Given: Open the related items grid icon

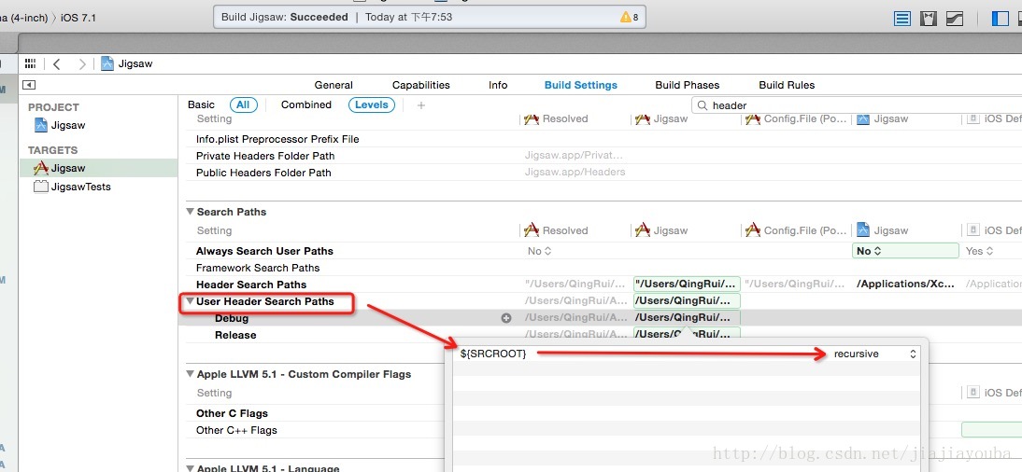Looking at the screenshot, I should tap(30, 63).
